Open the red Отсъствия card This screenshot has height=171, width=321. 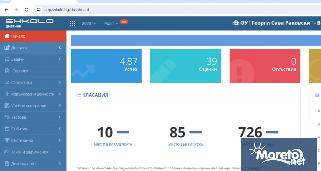click(265, 66)
